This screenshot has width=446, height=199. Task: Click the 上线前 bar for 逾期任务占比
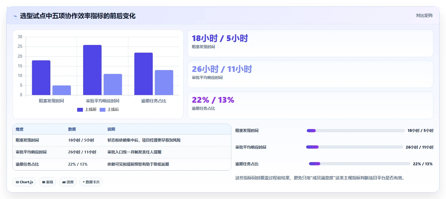coord(143,74)
